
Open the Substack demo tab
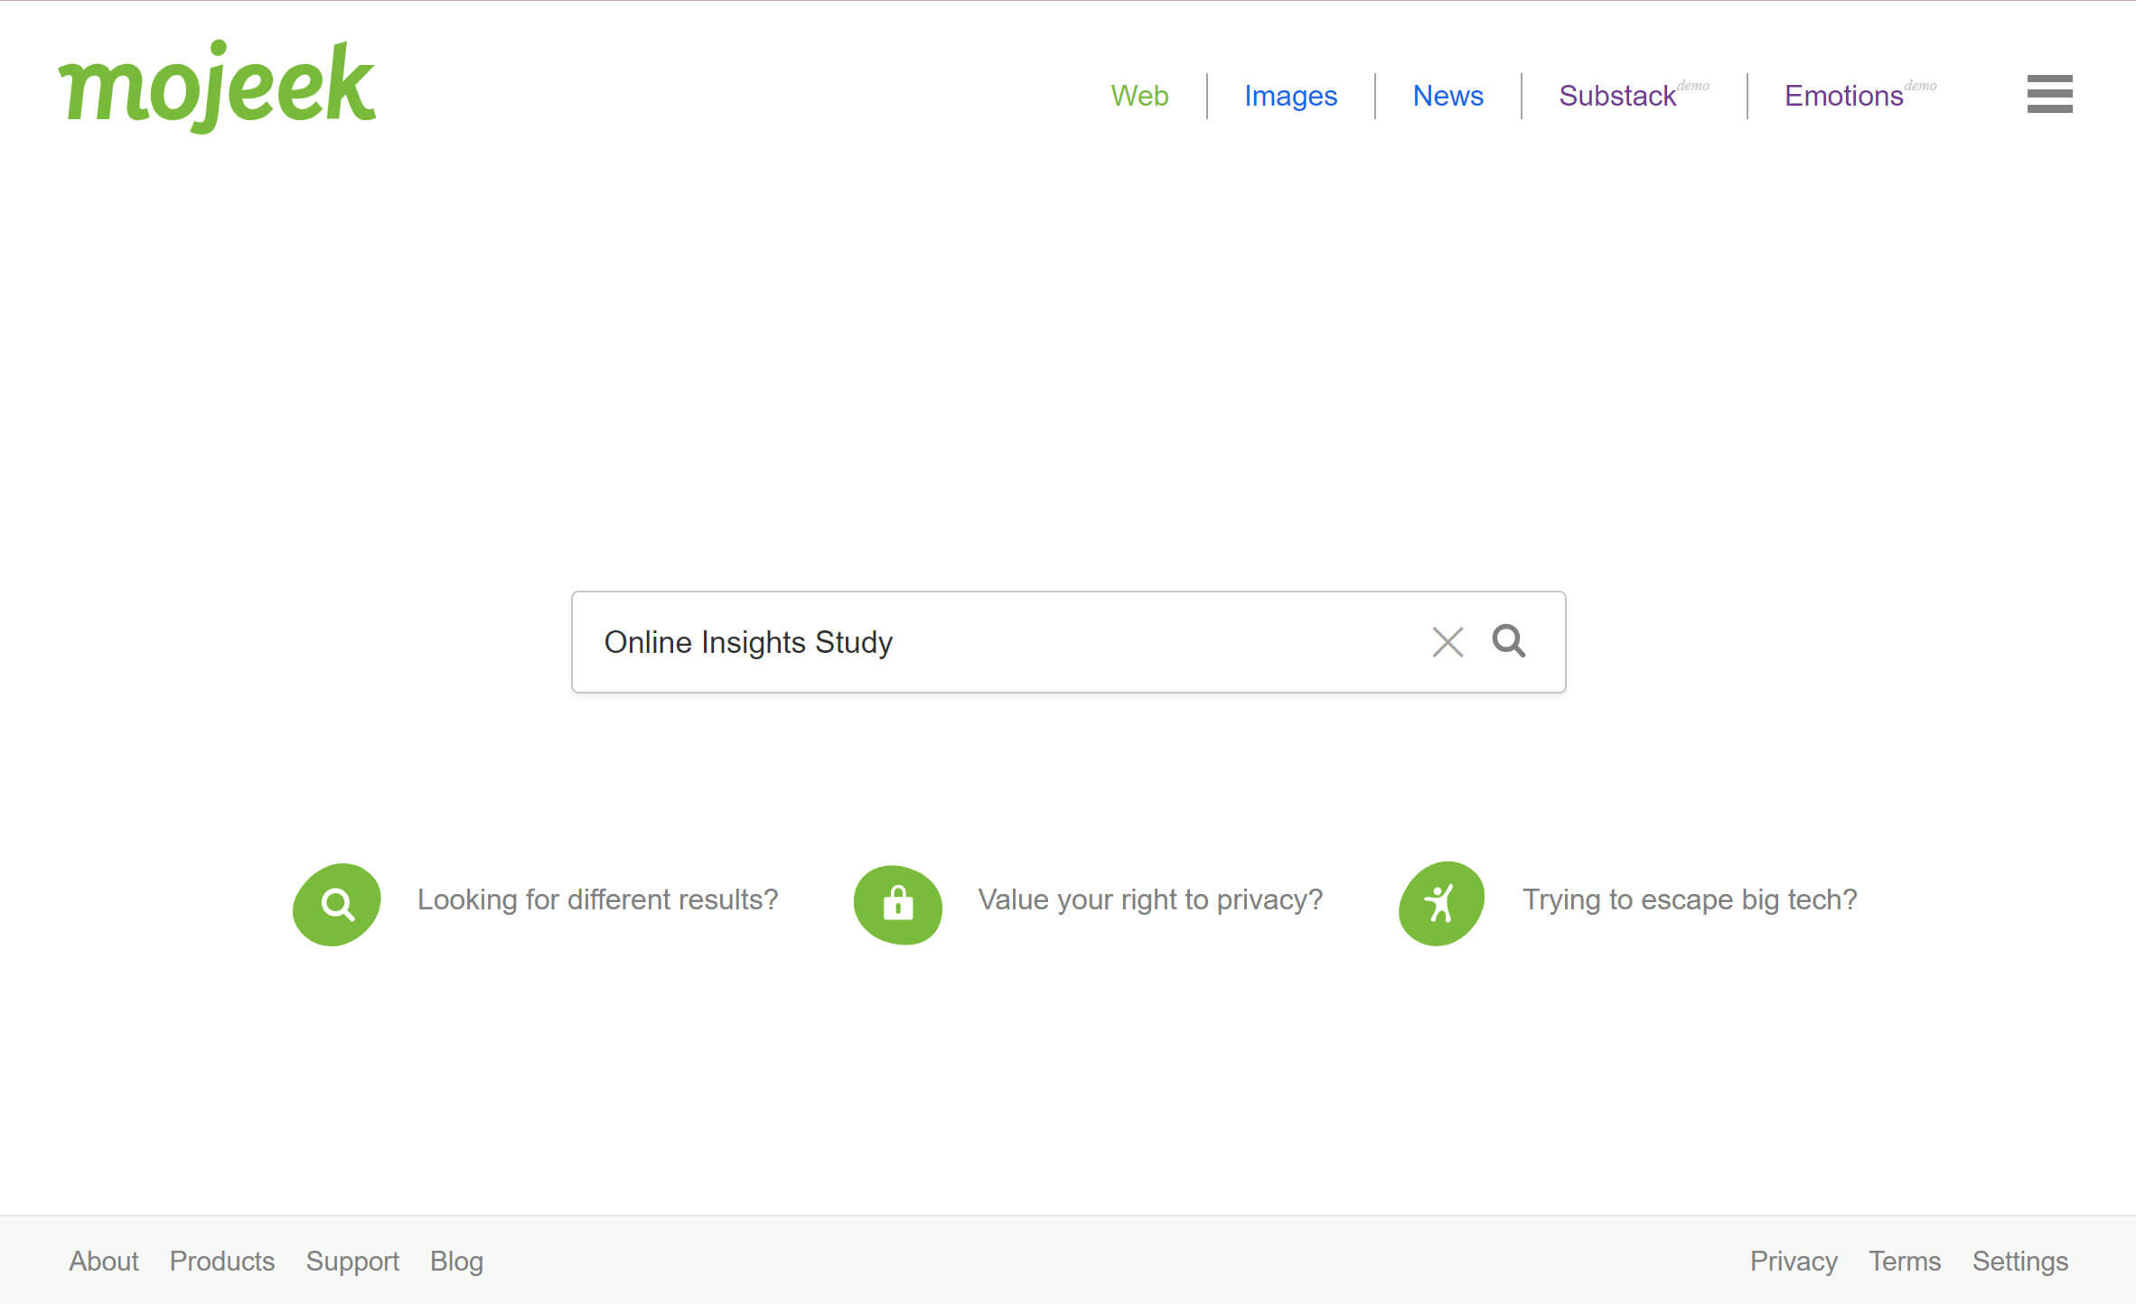[1634, 95]
